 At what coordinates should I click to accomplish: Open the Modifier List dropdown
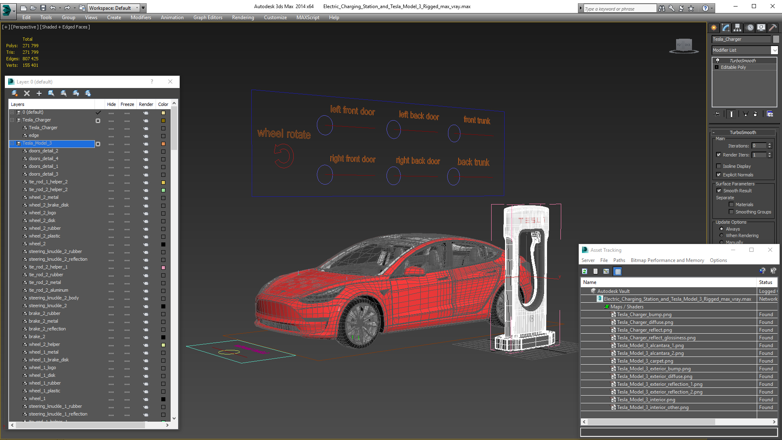point(774,50)
